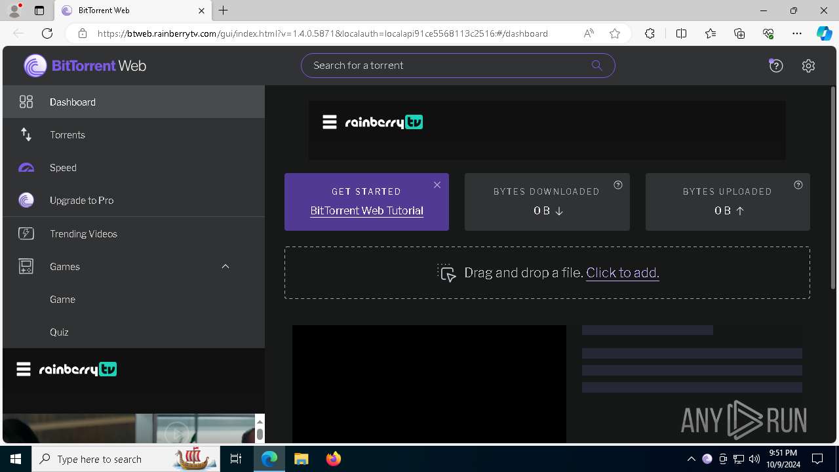Open Trending Videos in sidebar
This screenshot has width=839, height=472.
134,233
